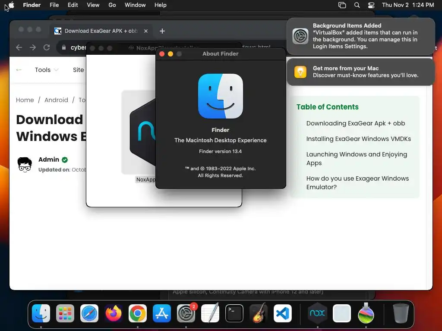Launch Safari from the Dock
This screenshot has height=331, width=442.
pos(89,313)
